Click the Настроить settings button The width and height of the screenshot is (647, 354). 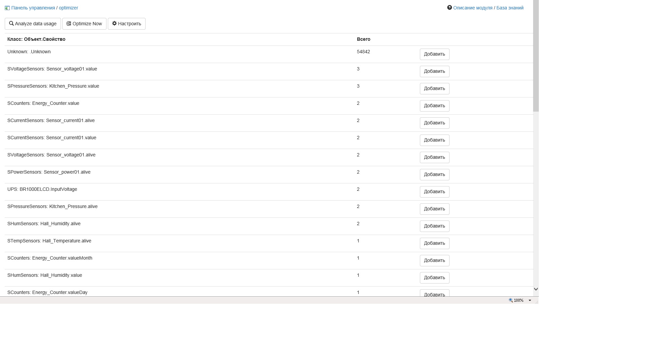point(127,24)
